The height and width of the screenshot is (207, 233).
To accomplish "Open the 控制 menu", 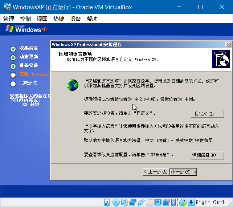I will [x=25, y=19].
